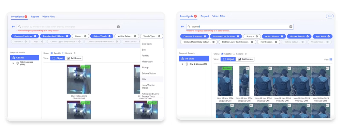Click camera image-search icon in the empty search bar
Viewport: 341px width, 136px height.
coord(118,27)
